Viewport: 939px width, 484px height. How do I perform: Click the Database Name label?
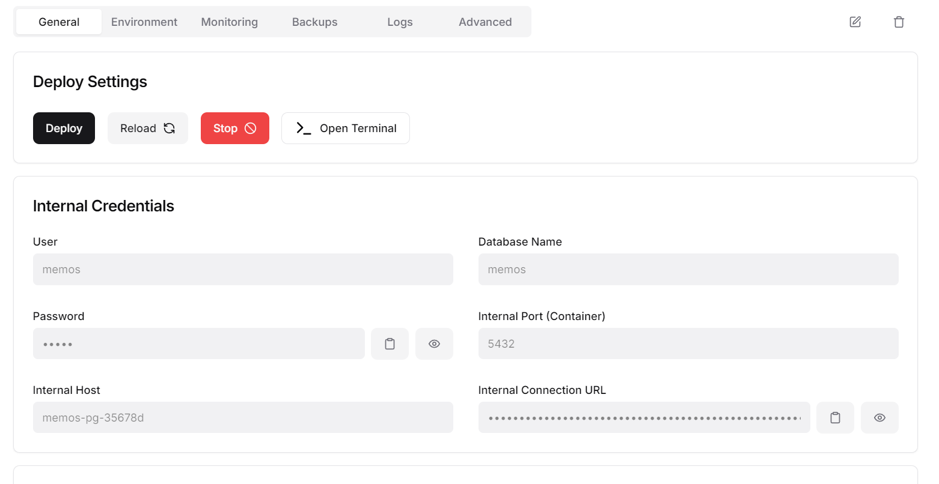(520, 242)
